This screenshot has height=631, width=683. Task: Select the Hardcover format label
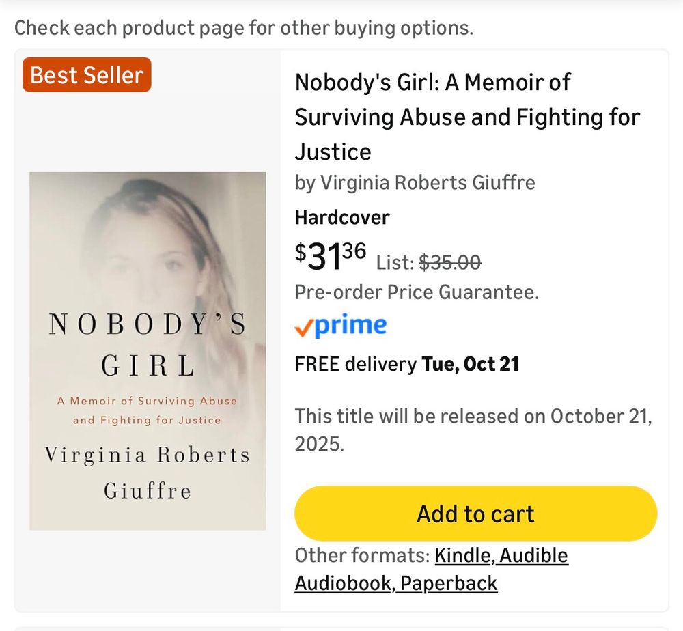(x=342, y=218)
